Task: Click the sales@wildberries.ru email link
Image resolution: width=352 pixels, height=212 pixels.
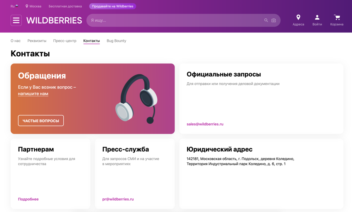Action: coord(205,124)
